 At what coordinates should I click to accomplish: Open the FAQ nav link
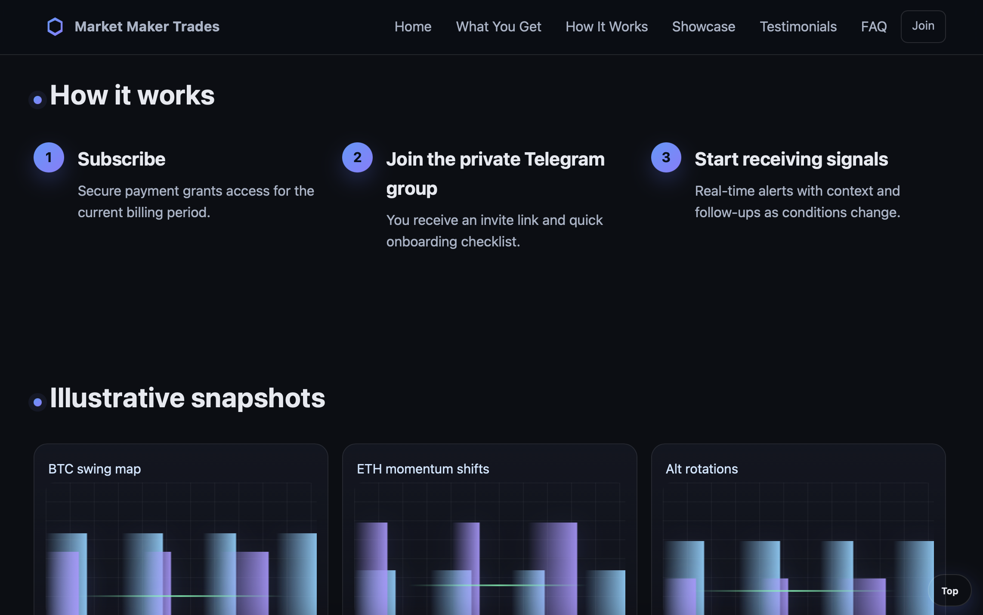coord(874,27)
